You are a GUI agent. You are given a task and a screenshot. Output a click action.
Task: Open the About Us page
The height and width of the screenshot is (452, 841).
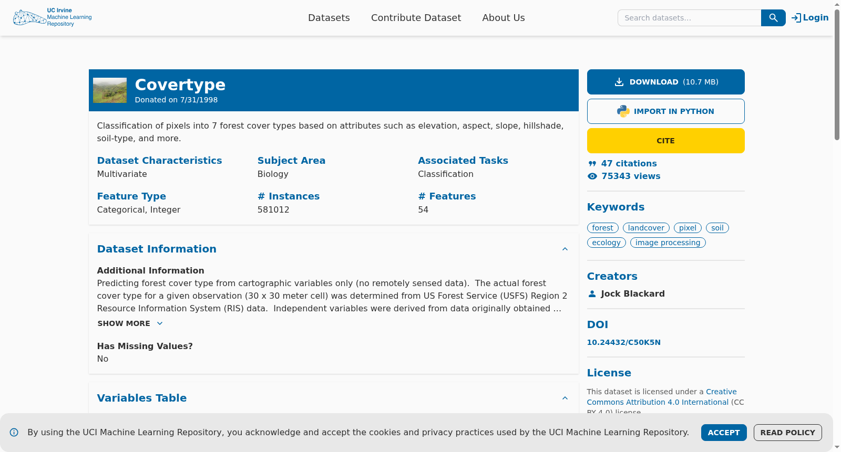pyautogui.click(x=504, y=18)
